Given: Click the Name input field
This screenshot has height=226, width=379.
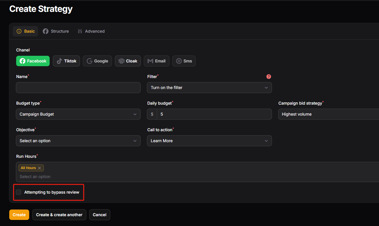Looking at the screenshot, I should pos(78,88).
